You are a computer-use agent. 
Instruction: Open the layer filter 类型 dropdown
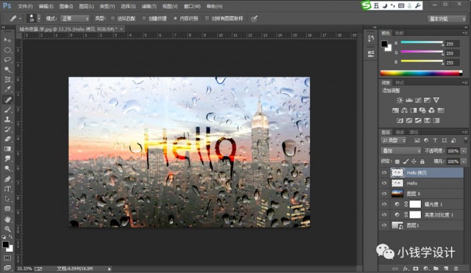point(394,140)
